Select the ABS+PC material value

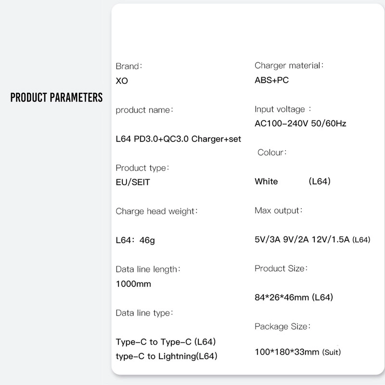271,80
